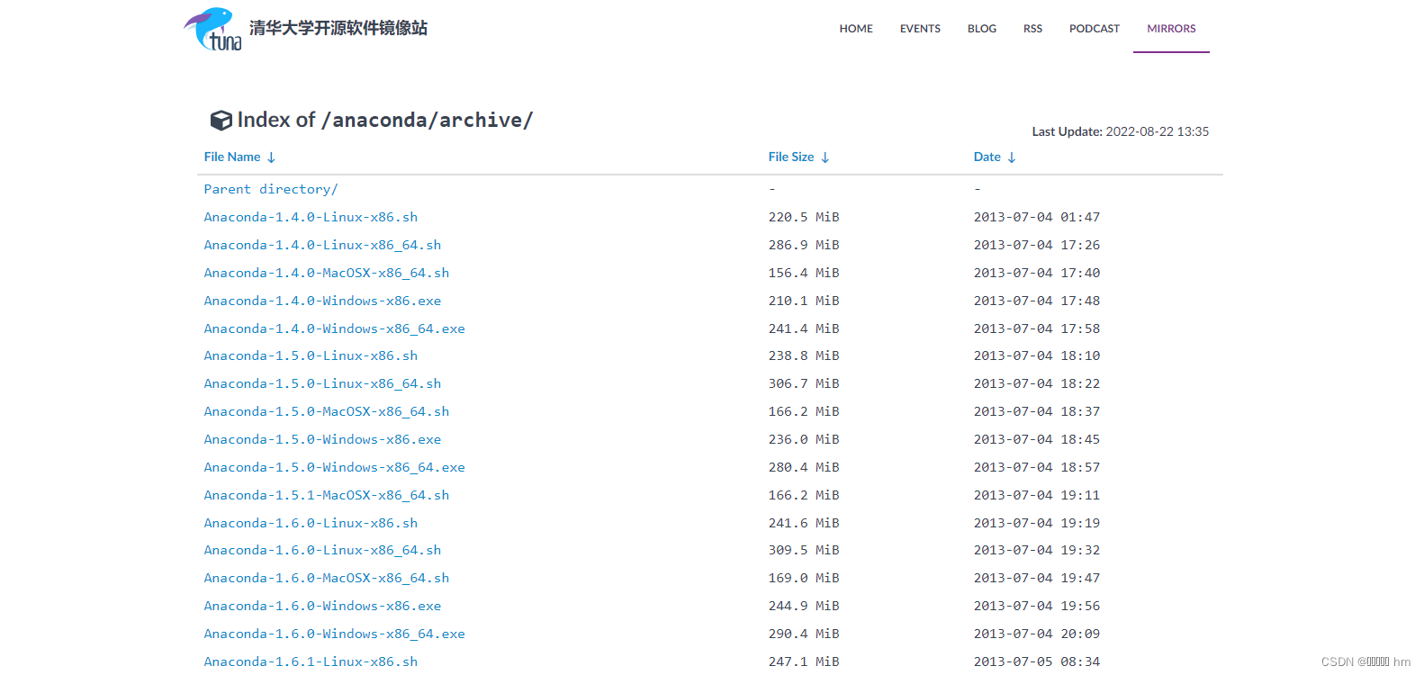Click date 2013-07-05 08:34
Screen dimensions: 1424x675
1037,661
